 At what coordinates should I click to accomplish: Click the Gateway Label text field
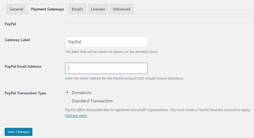click(106, 42)
